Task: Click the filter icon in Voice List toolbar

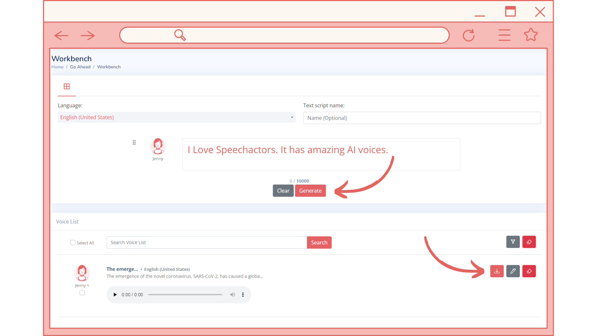Action: (x=513, y=242)
